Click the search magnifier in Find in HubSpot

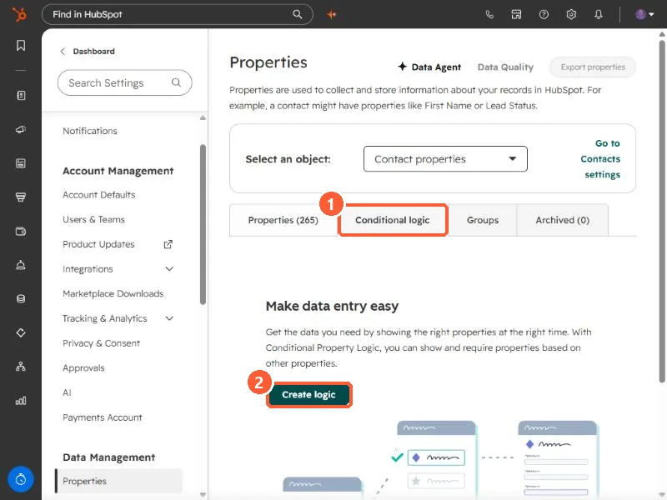click(x=298, y=14)
